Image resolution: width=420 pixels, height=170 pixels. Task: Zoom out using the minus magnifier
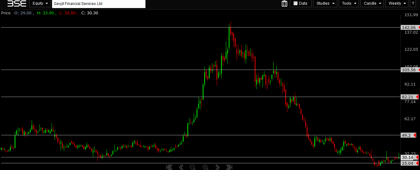[x=193, y=167]
